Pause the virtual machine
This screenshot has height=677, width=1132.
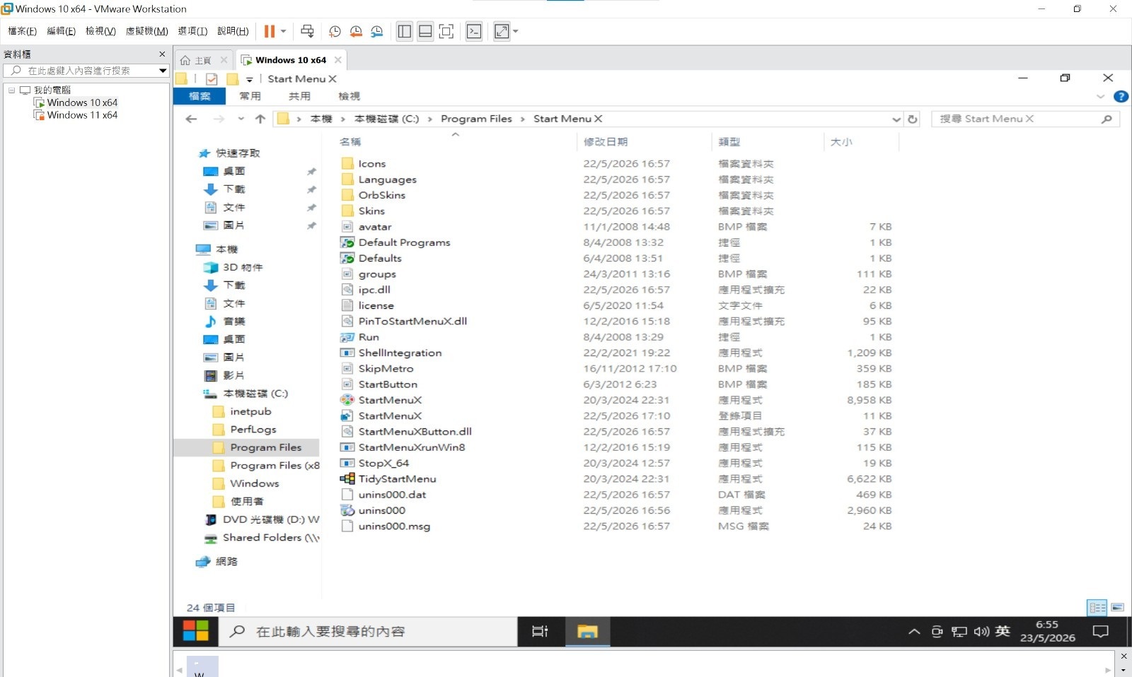[x=270, y=31]
